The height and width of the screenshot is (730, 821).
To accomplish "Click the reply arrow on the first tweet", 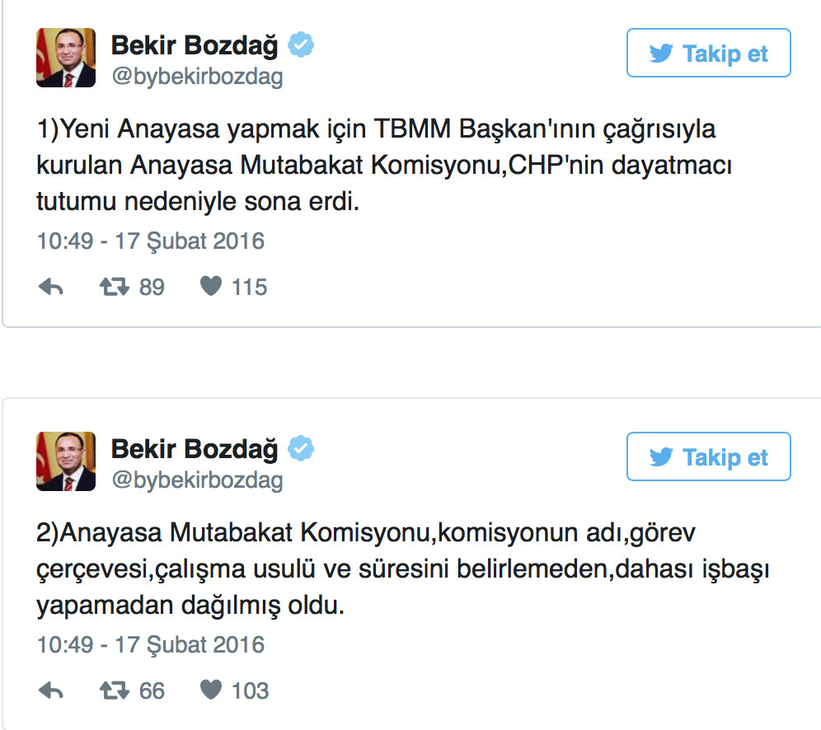I will click(51, 286).
